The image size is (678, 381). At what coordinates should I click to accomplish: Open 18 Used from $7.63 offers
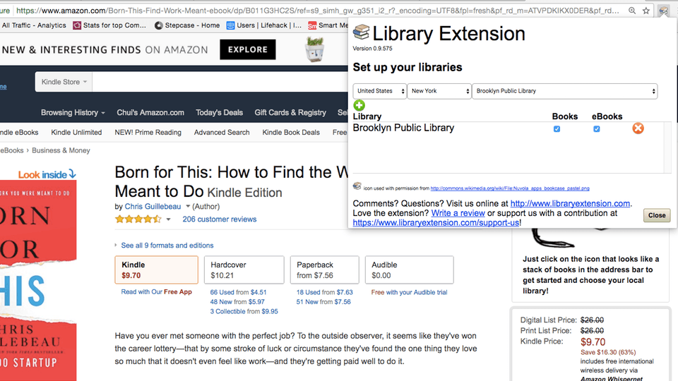tap(325, 292)
